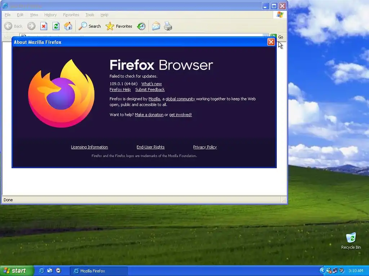Open the Favorites menu in the menu bar
Screen dimensions: 369x276
(x=71, y=15)
